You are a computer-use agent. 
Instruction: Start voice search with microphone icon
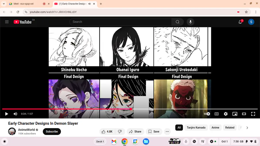coord(190,22)
